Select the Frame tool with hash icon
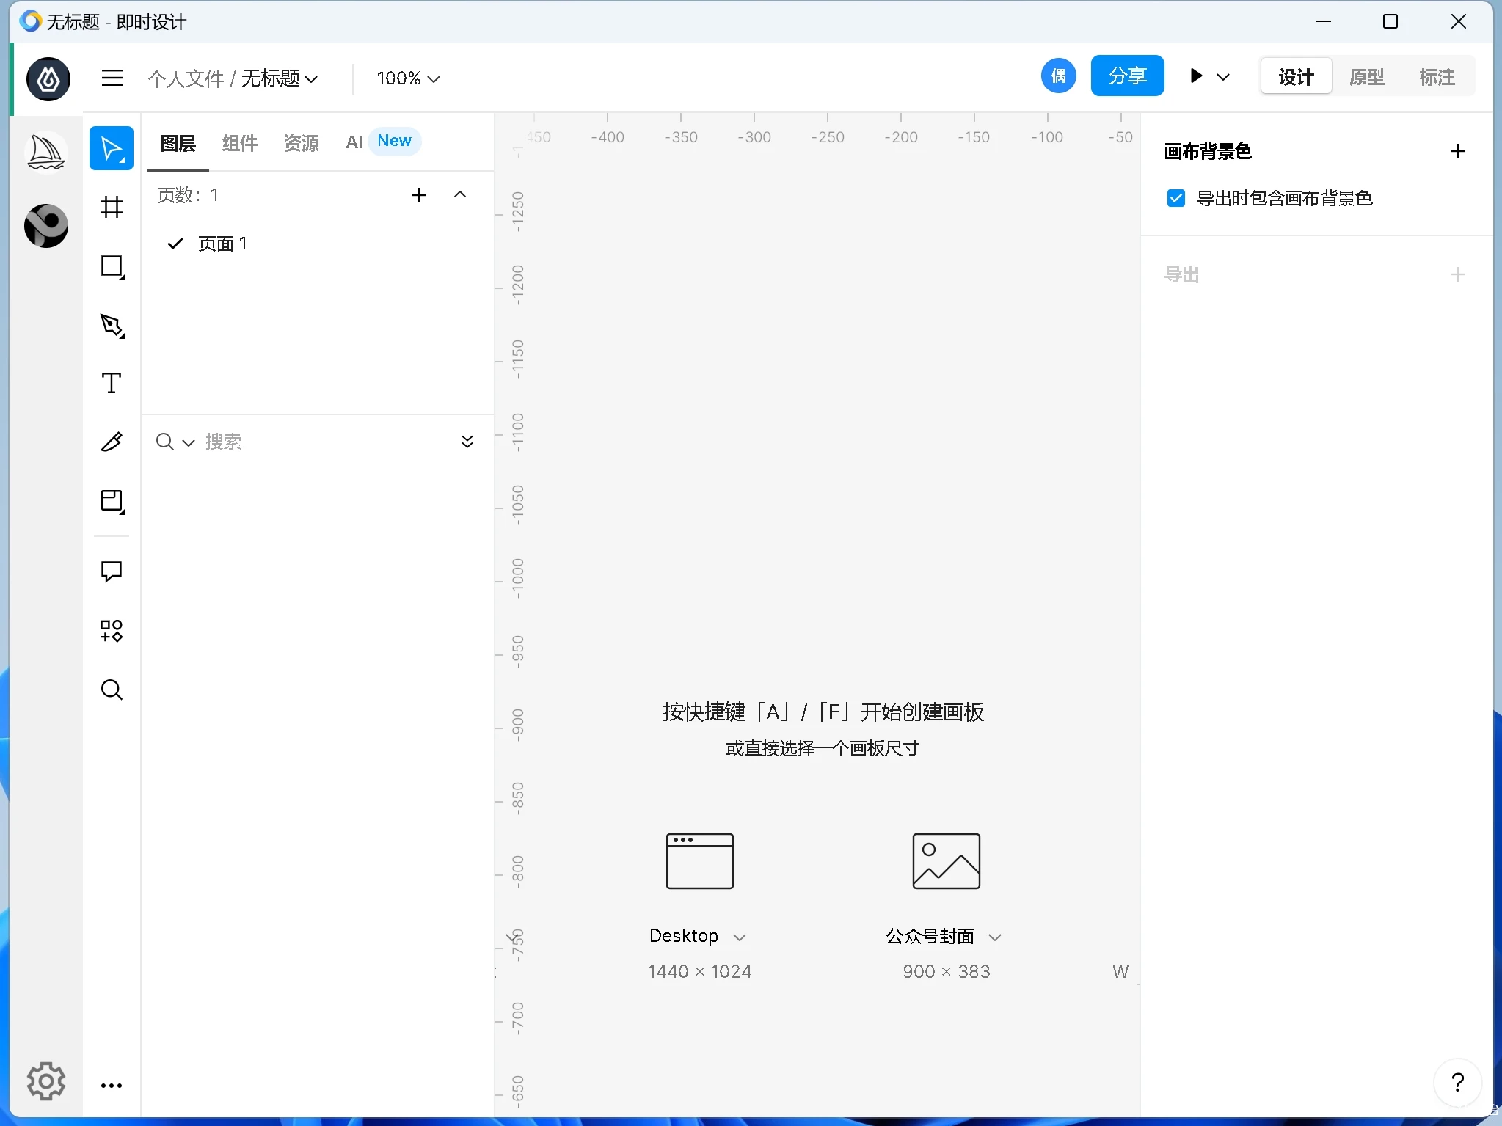Screen dimensions: 1502x1126 tap(112, 208)
